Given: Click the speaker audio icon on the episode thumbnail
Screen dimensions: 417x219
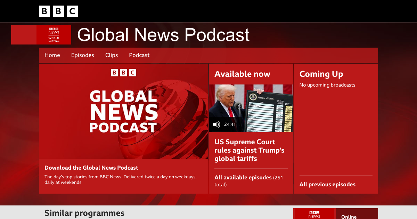Looking at the screenshot, I should pos(216,124).
